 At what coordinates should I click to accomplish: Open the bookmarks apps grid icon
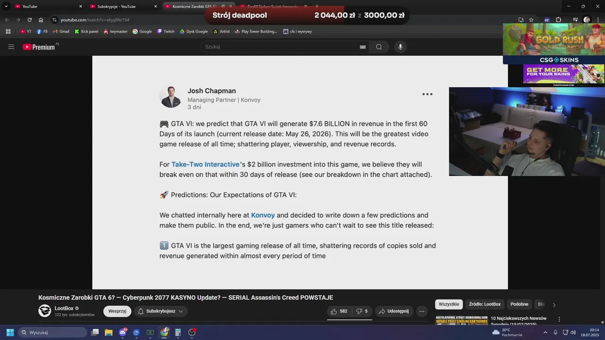8,32
